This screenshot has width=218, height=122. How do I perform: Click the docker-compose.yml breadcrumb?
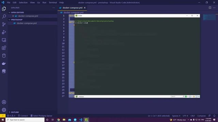(74, 13)
